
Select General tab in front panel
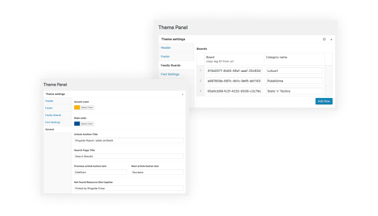pos(49,129)
